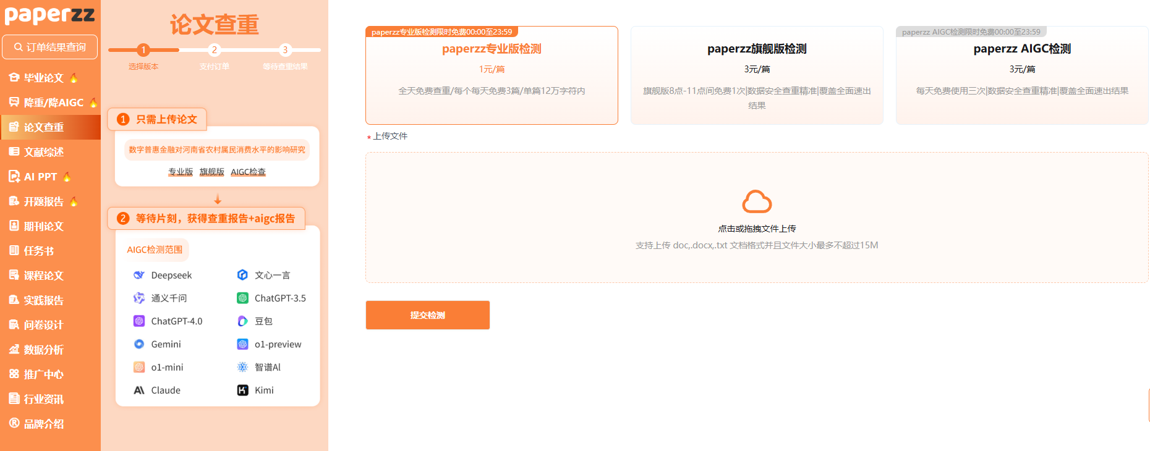1150x451 pixels.
Task: Select paperzz专业版检测 plan card
Action: 492,75
